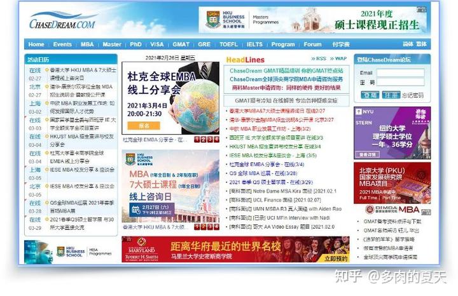The image size is (458, 296).
Task: Select slide 2 of Duke EMBA carousel
Action: (204, 139)
